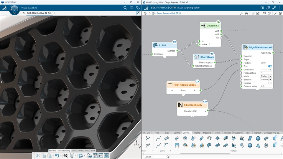Image resolution: width=283 pixels, height=159 pixels.
Task: Toggle the switch on Fillet Continuity node
Action: click(205, 102)
